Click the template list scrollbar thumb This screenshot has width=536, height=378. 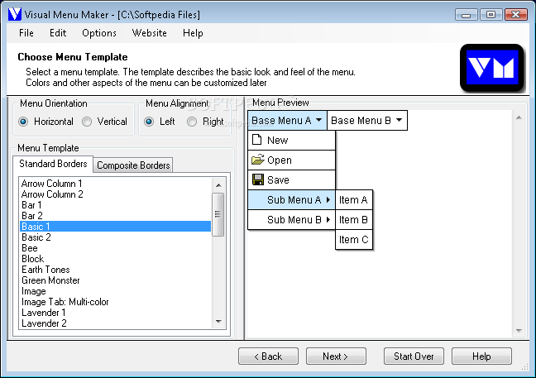tap(218, 214)
